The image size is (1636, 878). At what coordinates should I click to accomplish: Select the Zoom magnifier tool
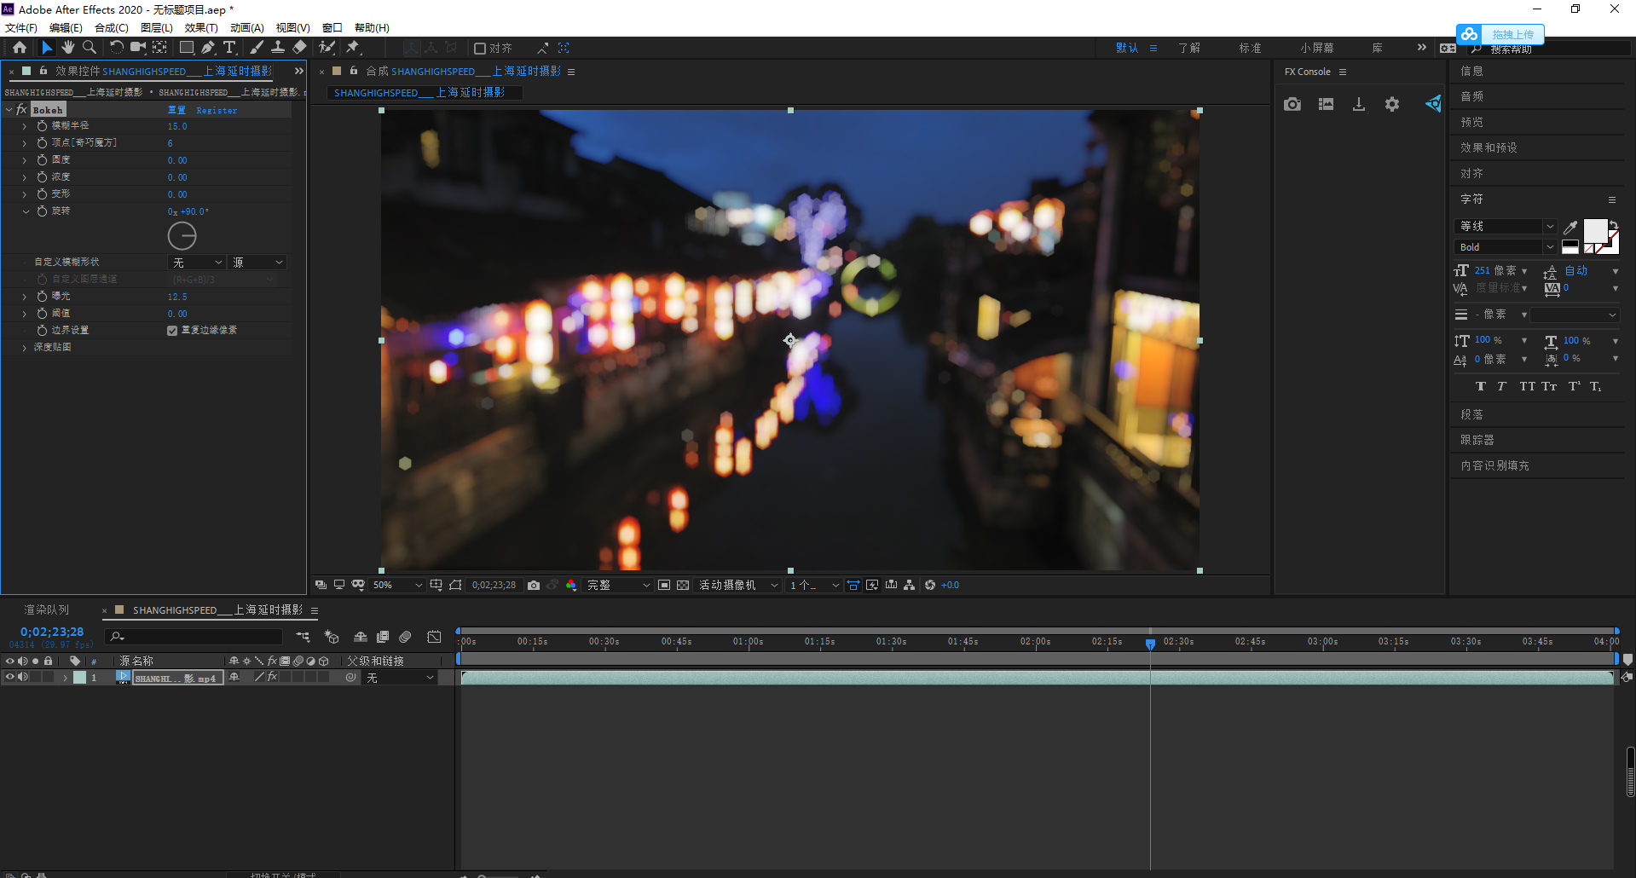(x=89, y=48)
